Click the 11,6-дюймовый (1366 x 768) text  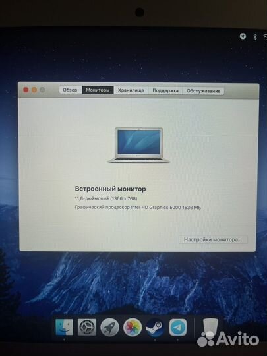point(106,198)
